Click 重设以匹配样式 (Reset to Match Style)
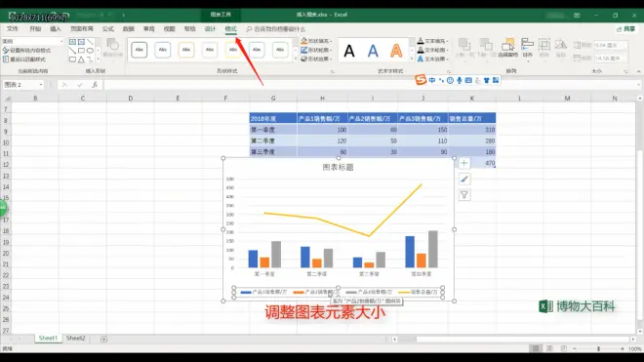 [24, 60]
